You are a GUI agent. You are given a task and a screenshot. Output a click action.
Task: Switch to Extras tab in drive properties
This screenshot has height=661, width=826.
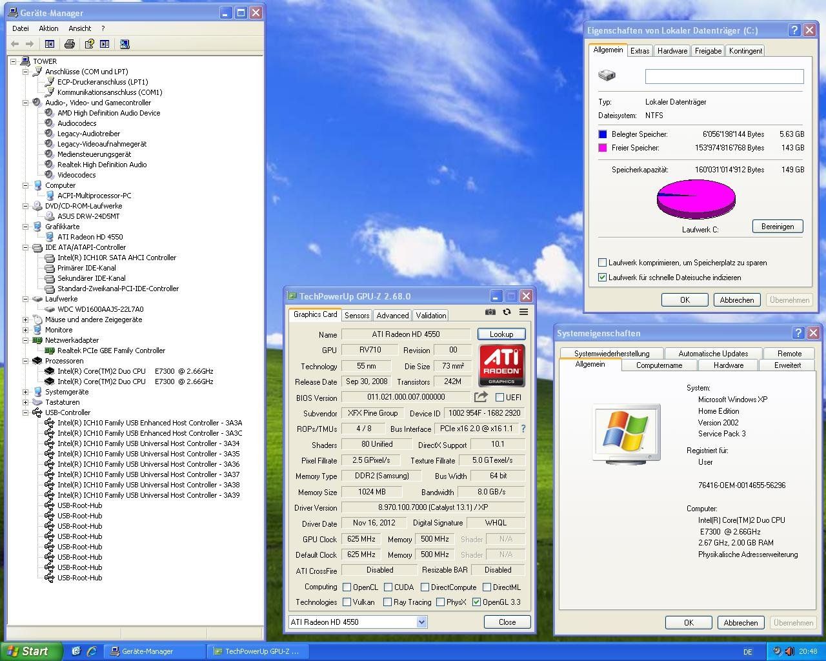point(640,51)
